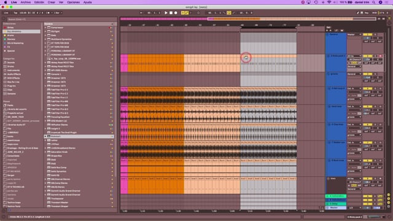Click the Stop button in the transport
Screen dimensions: 393x221
(x=171, y=13)
